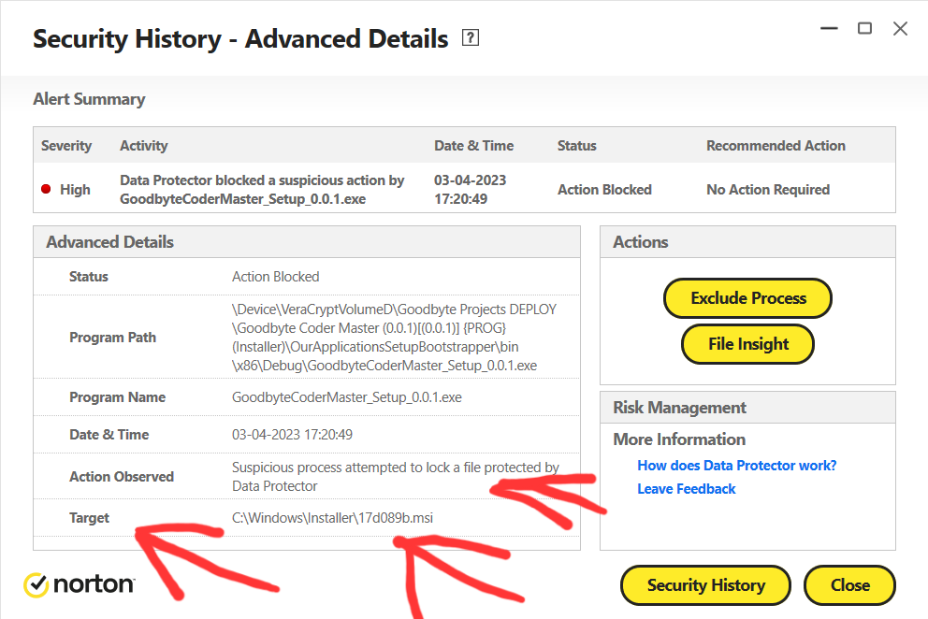Go back to Security History
The width and height of the screenshot is (928, 619).
point(705,585)
